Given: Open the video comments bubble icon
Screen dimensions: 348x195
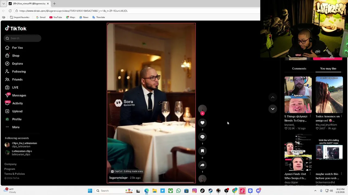Looking at the screenshot, I should (x=202, y=137).
